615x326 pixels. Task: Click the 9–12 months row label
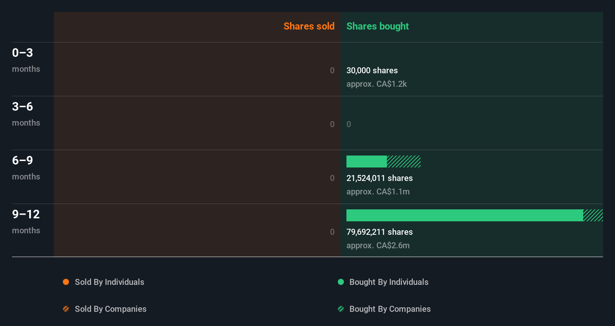[x=26, y=222]
